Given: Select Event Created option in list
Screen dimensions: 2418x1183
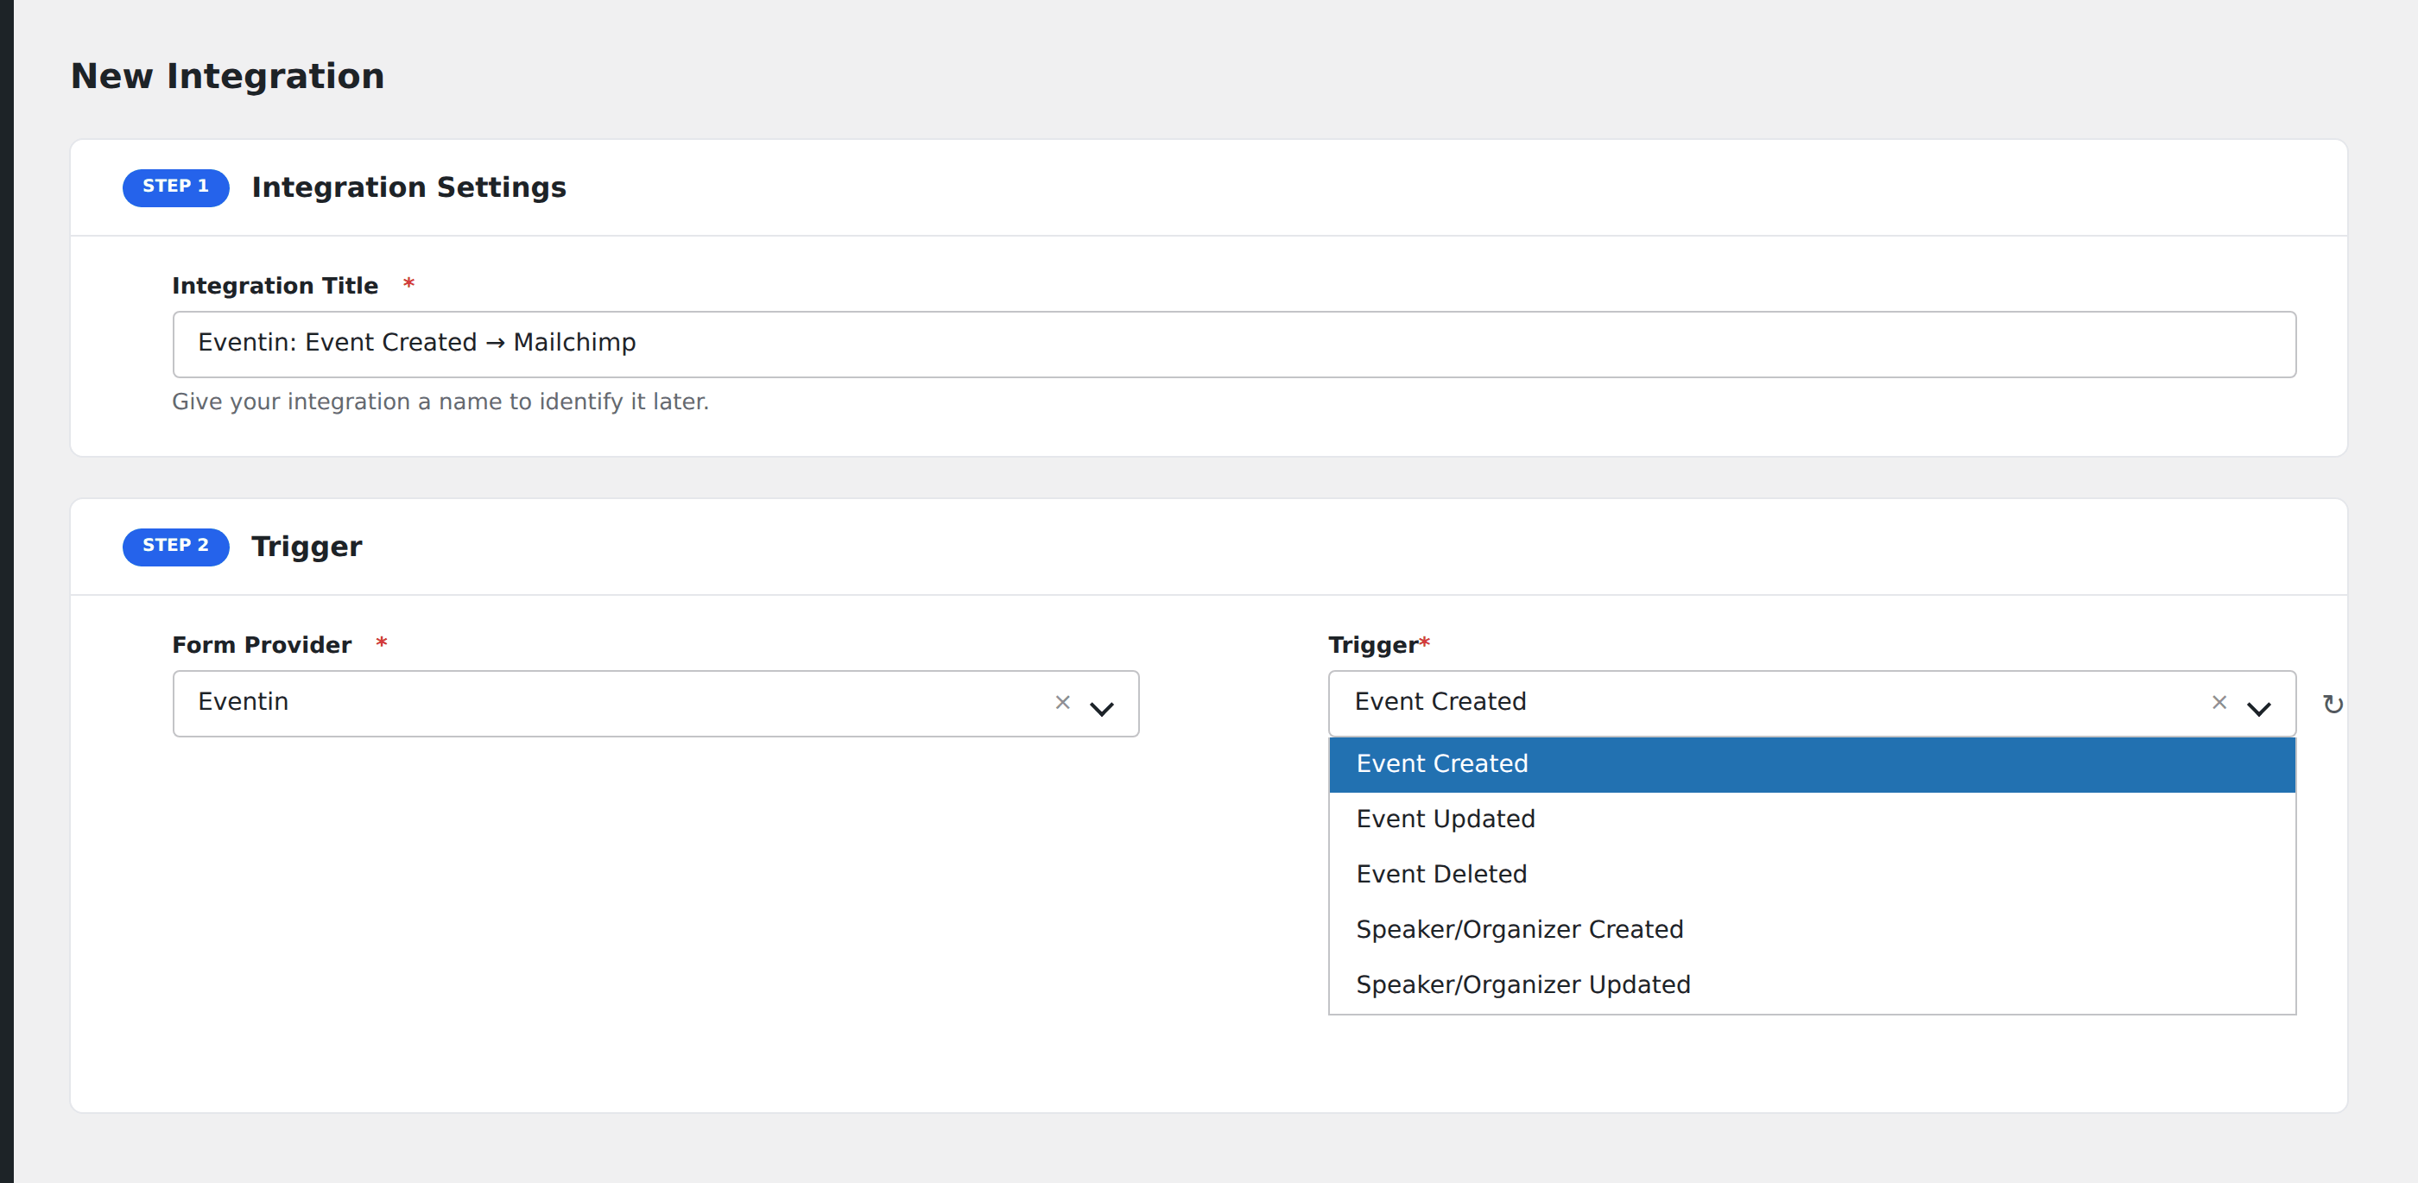Looking at the screenshot, I should 1811,764.
